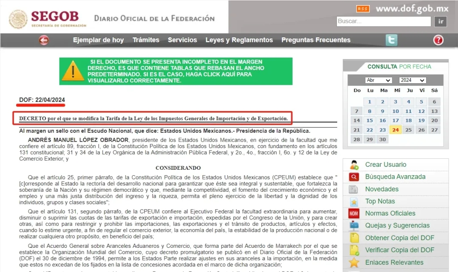Open the month dropdown showing Abr
Screen dimensions: 458x272
point(378,80)
